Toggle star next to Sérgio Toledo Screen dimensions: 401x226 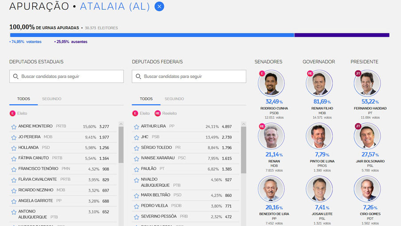tap(136, 148)
